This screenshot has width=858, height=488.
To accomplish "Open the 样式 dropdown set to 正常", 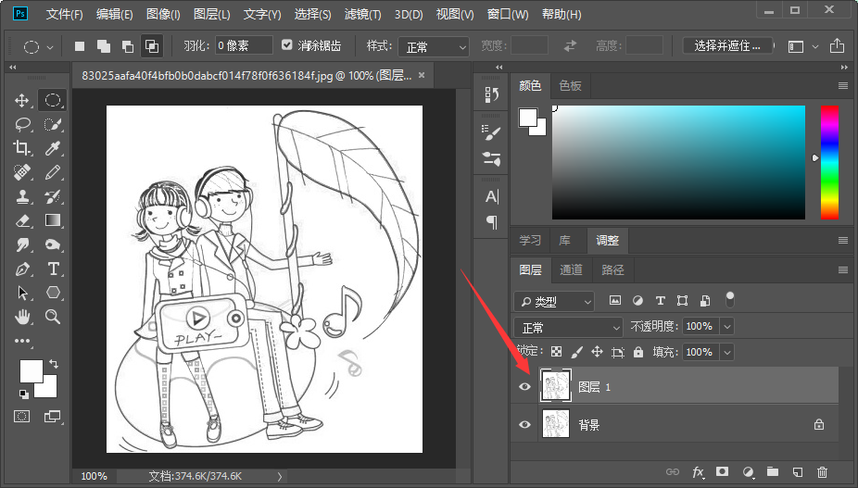I will pos(434,47).
